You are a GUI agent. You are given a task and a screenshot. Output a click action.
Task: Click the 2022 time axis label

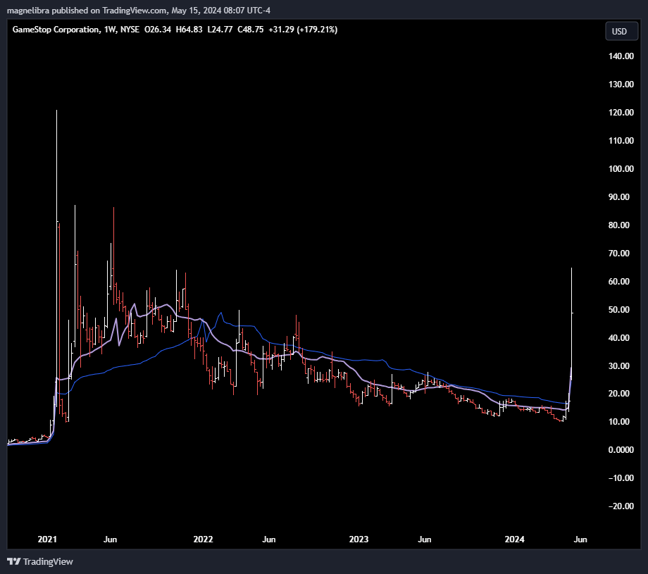point(204,539)
